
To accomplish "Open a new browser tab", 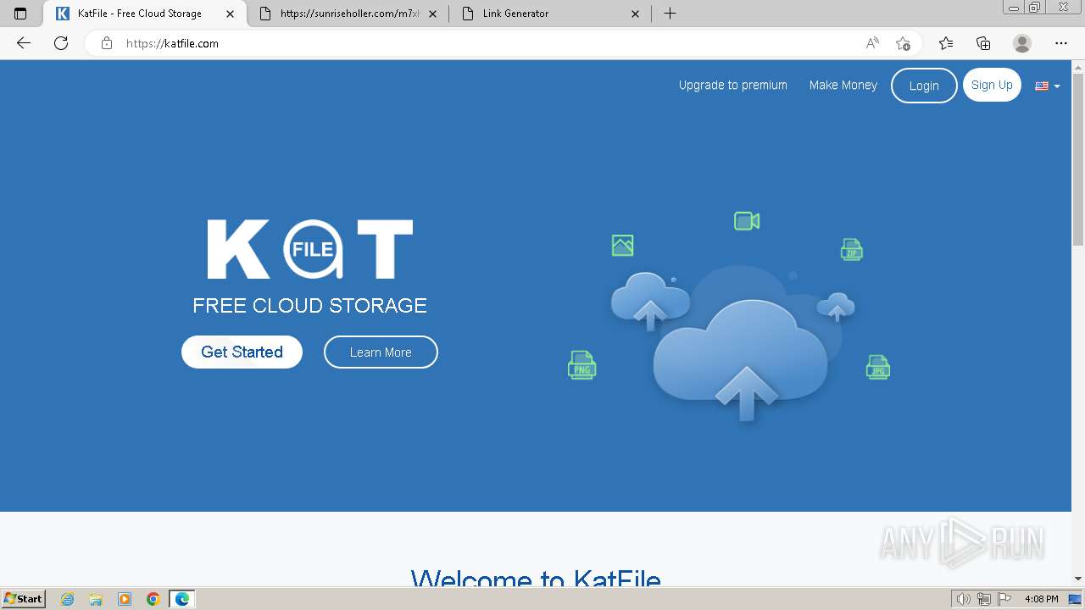I will tap(670, 14).
